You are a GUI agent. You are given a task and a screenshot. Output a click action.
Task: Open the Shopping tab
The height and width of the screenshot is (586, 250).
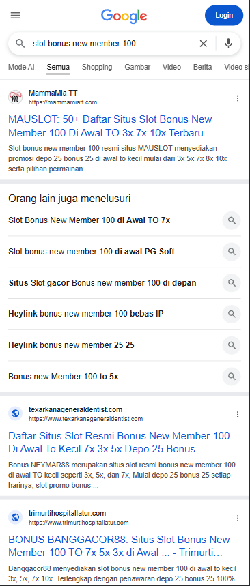[x=97, y=68]
